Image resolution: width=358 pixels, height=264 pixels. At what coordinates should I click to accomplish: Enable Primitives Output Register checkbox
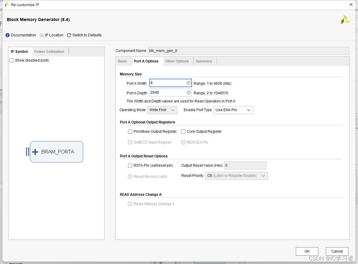pos(130,132)
